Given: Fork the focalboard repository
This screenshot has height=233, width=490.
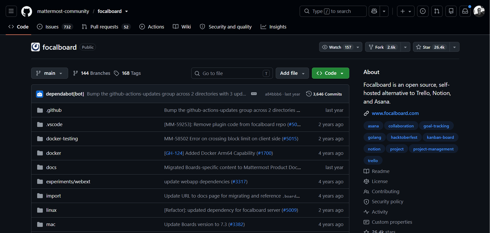Looking at the screenshot, I should 383,47.
